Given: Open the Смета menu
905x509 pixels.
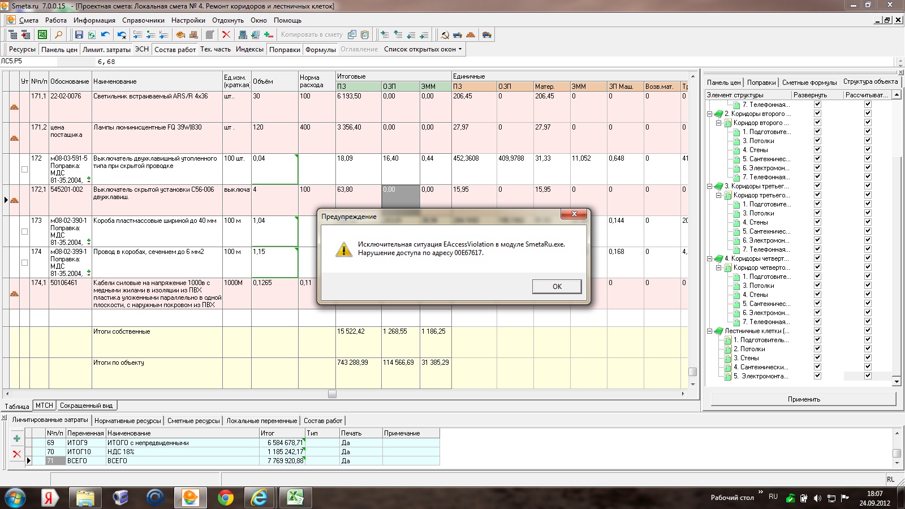Looking at the screenshot, I should click(x=29, y=20).
